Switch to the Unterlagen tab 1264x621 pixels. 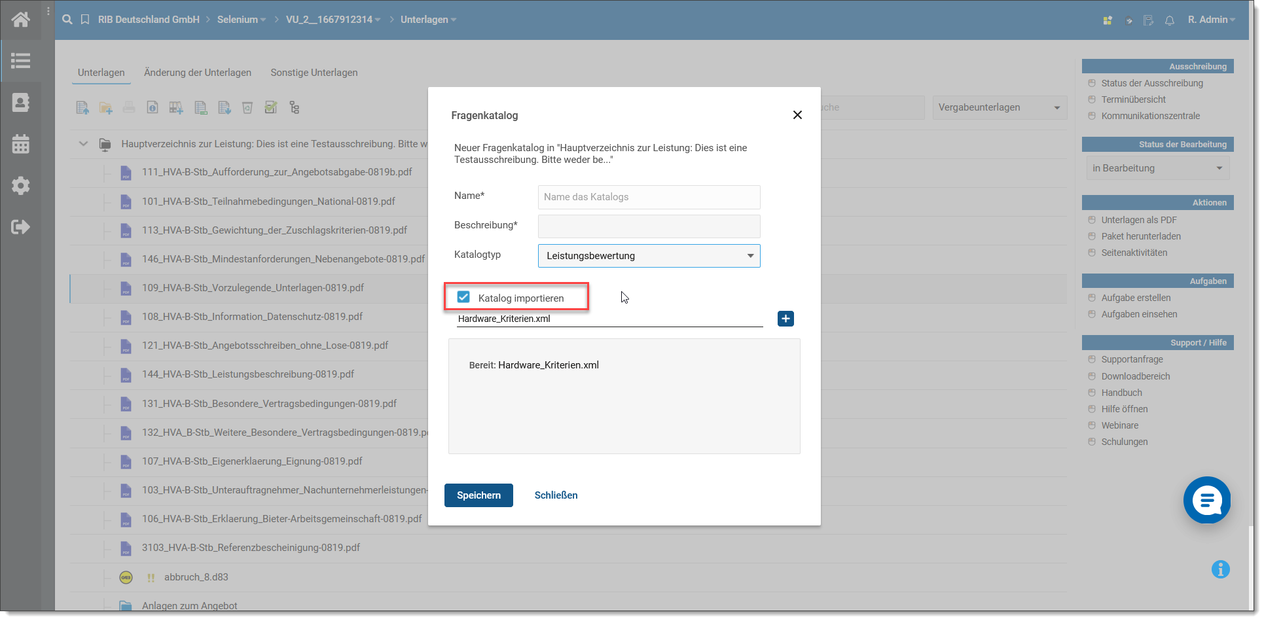pyautogui.click(x=101, y=73)
